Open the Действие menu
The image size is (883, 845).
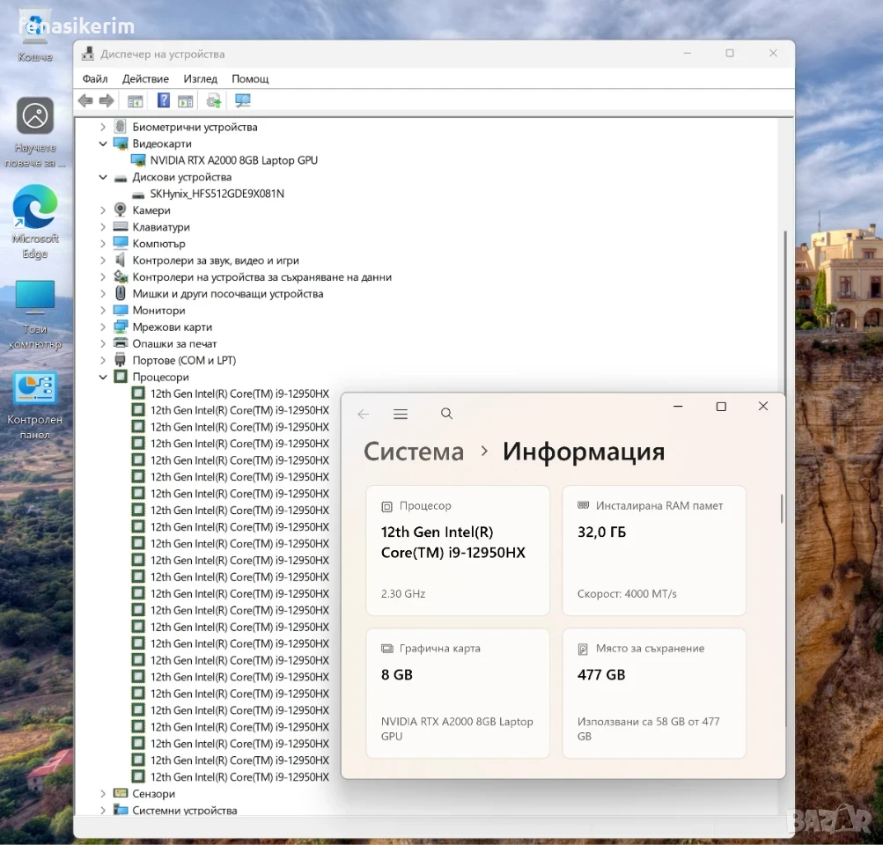145,79
